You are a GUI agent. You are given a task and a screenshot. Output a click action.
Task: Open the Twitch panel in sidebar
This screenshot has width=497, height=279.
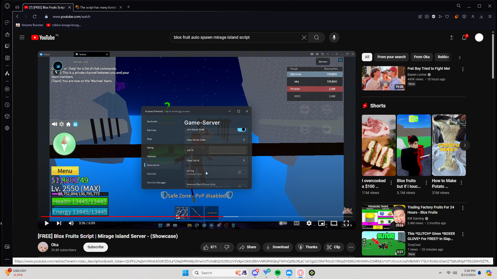tap(7, 46)
